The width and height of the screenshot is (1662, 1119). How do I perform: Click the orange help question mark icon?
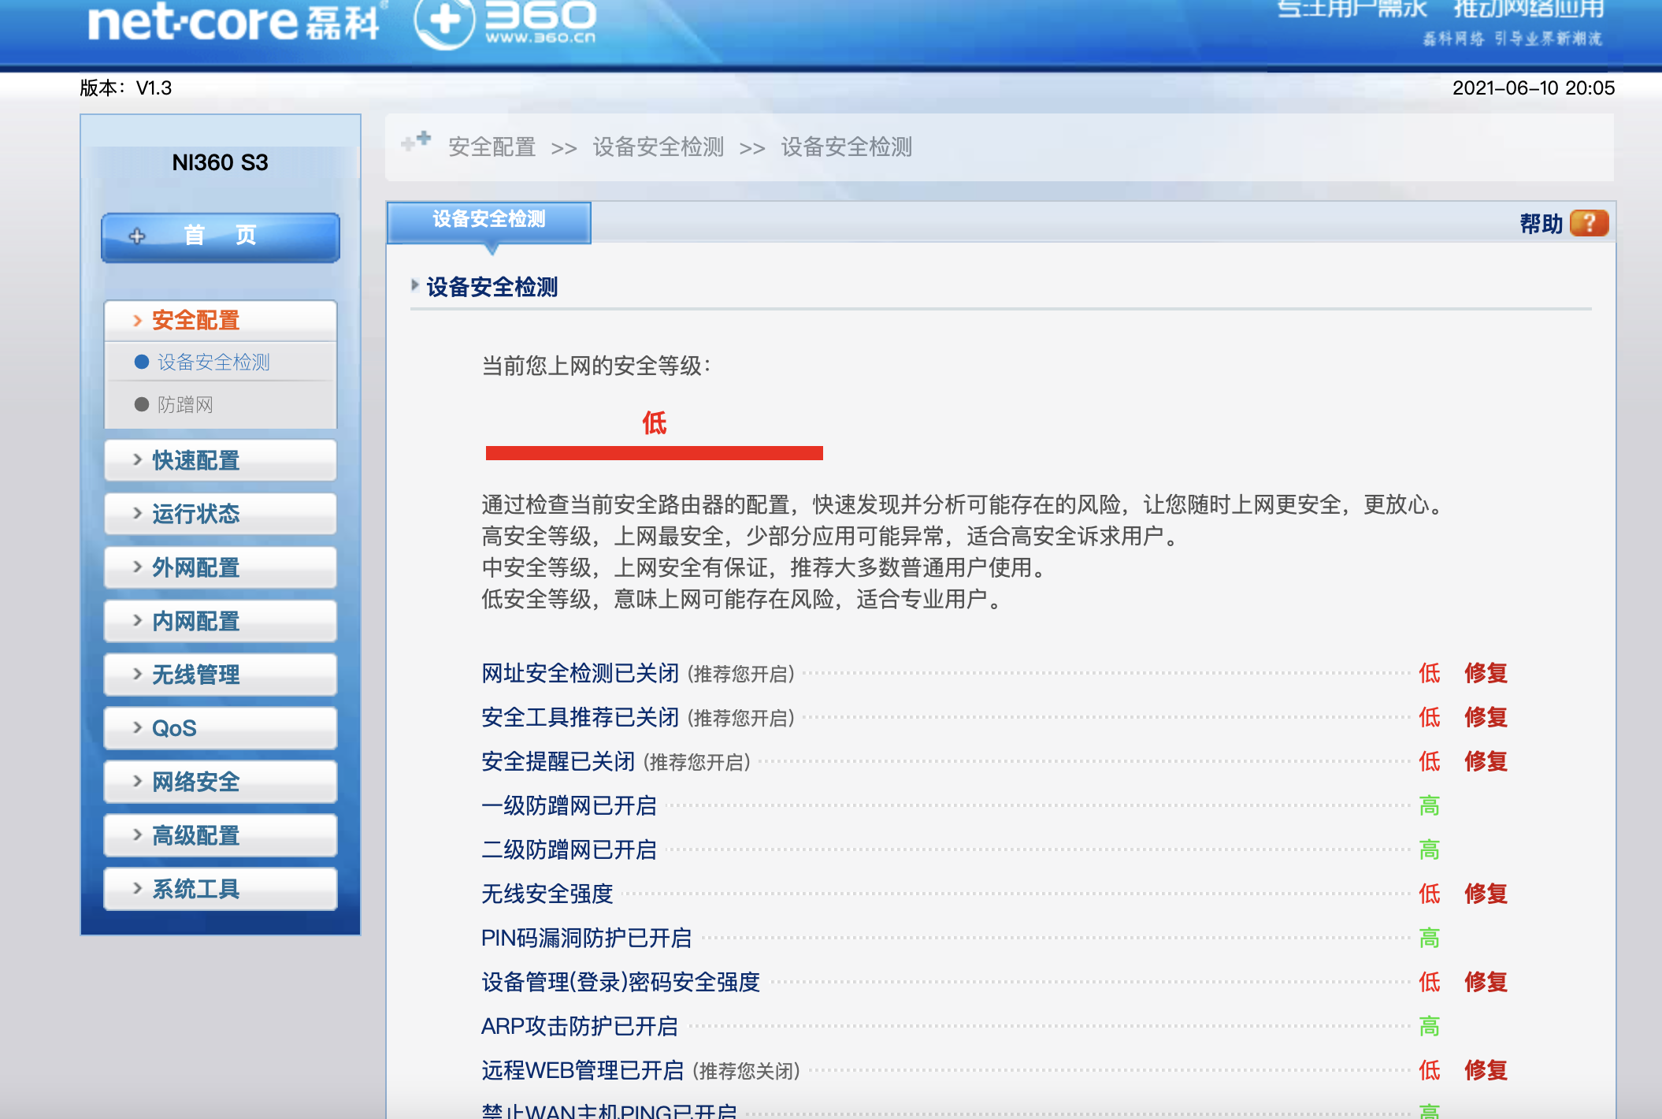[1588, 224]
